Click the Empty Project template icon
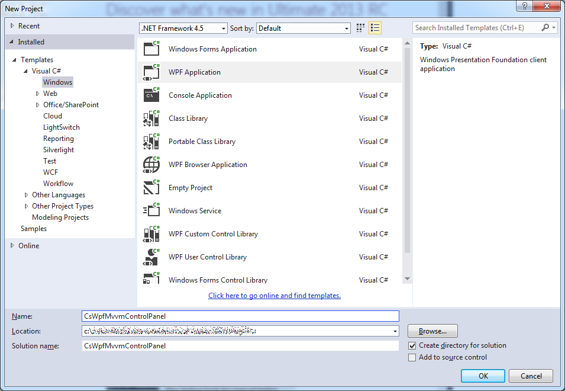565x391 pixels. (151, 188)
